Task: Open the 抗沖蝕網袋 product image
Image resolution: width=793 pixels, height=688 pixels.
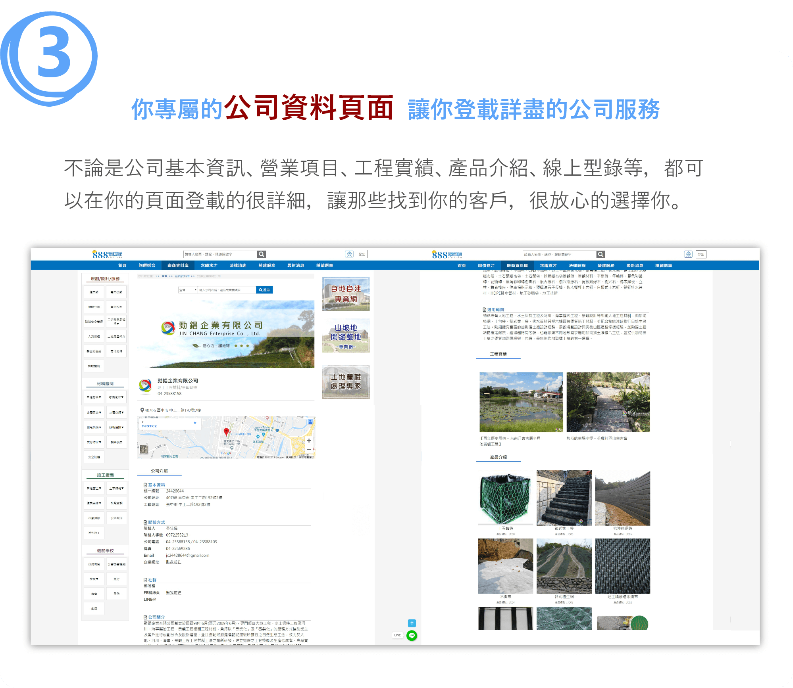Action: point(622,498)
